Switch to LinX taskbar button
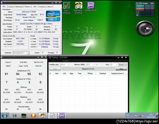159x124 pixels. [x=52, y=116]
